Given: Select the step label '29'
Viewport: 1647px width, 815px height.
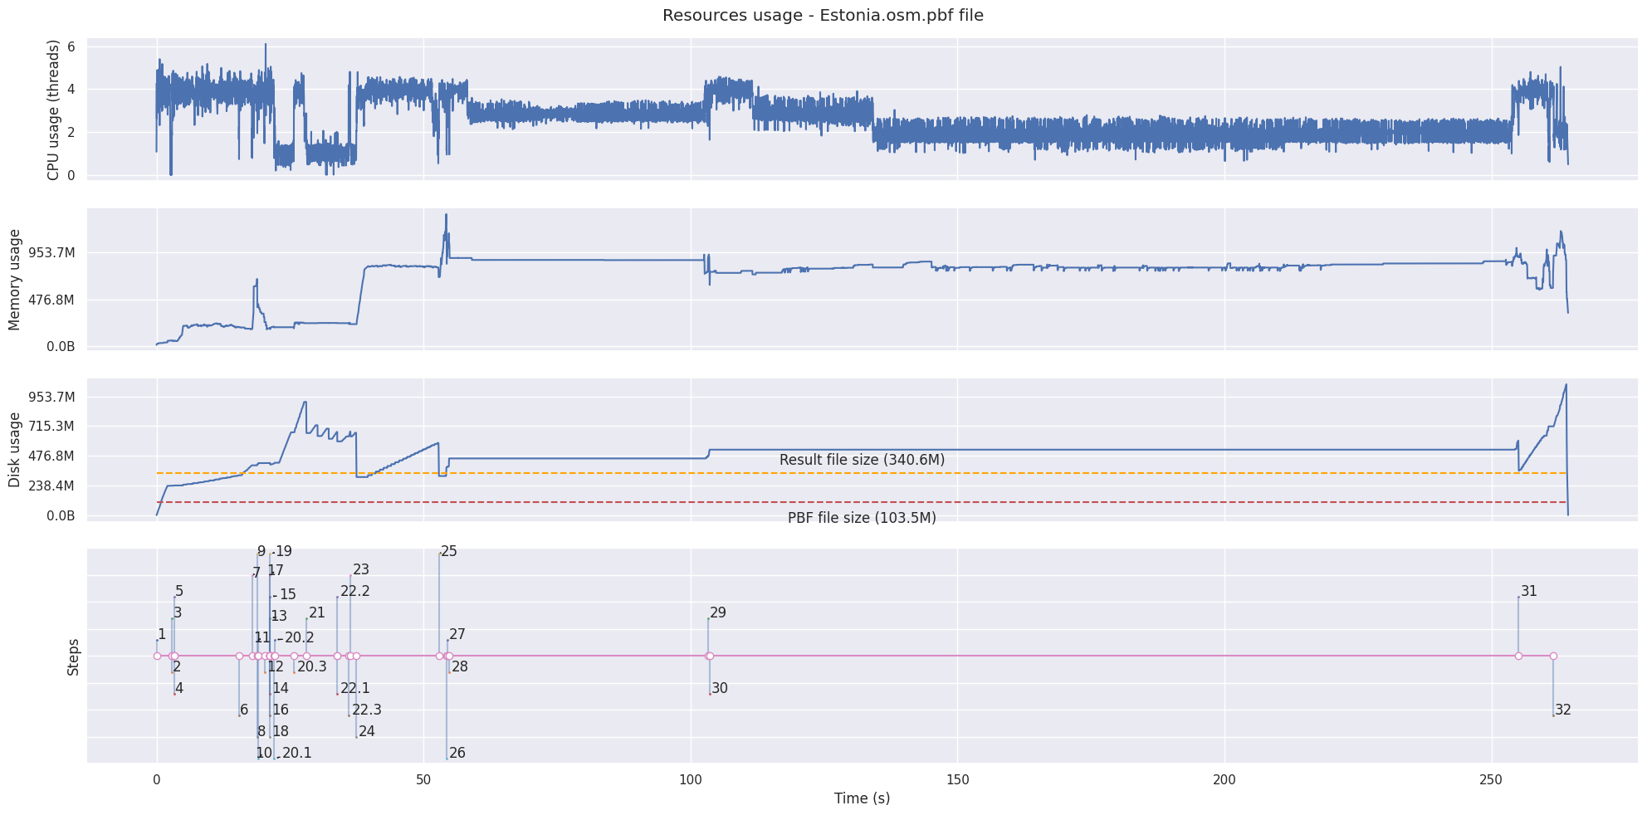Looking at the screenshot, I should tap(718, 613).
